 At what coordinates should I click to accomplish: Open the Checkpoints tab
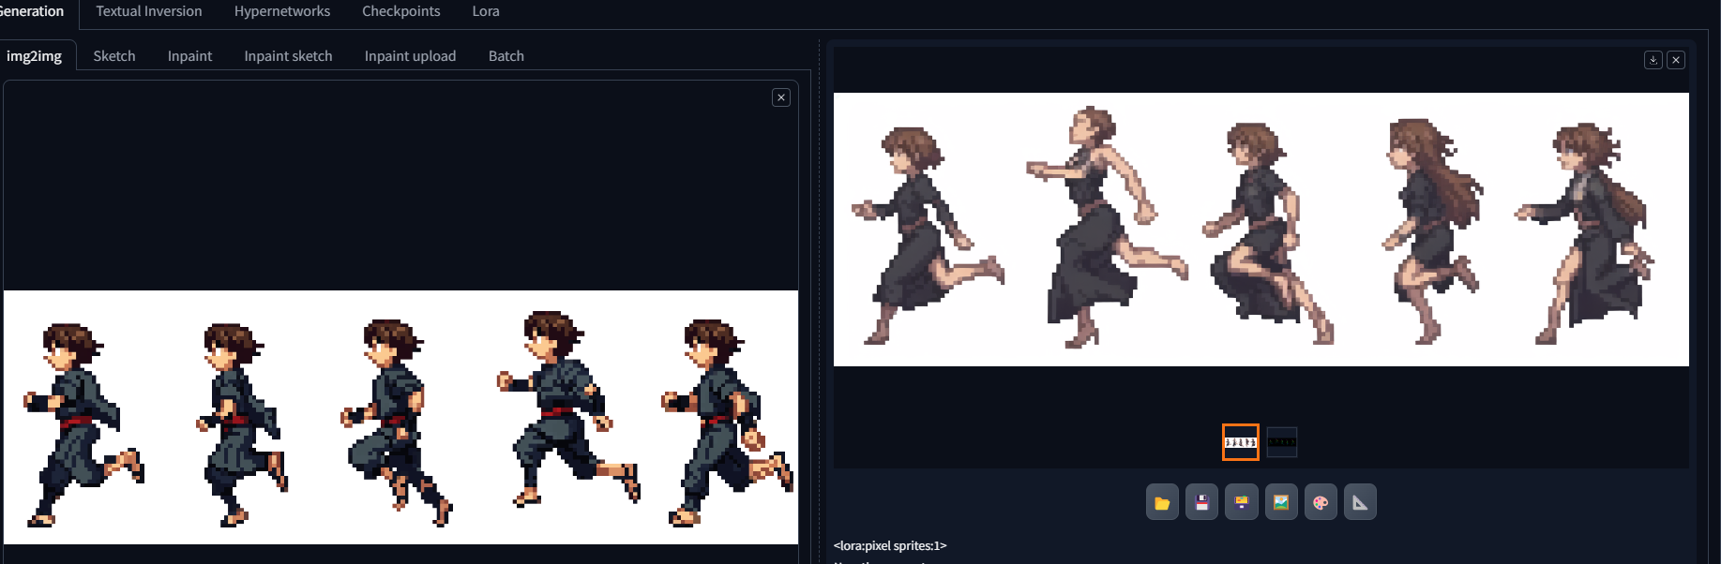click(401, 11)
